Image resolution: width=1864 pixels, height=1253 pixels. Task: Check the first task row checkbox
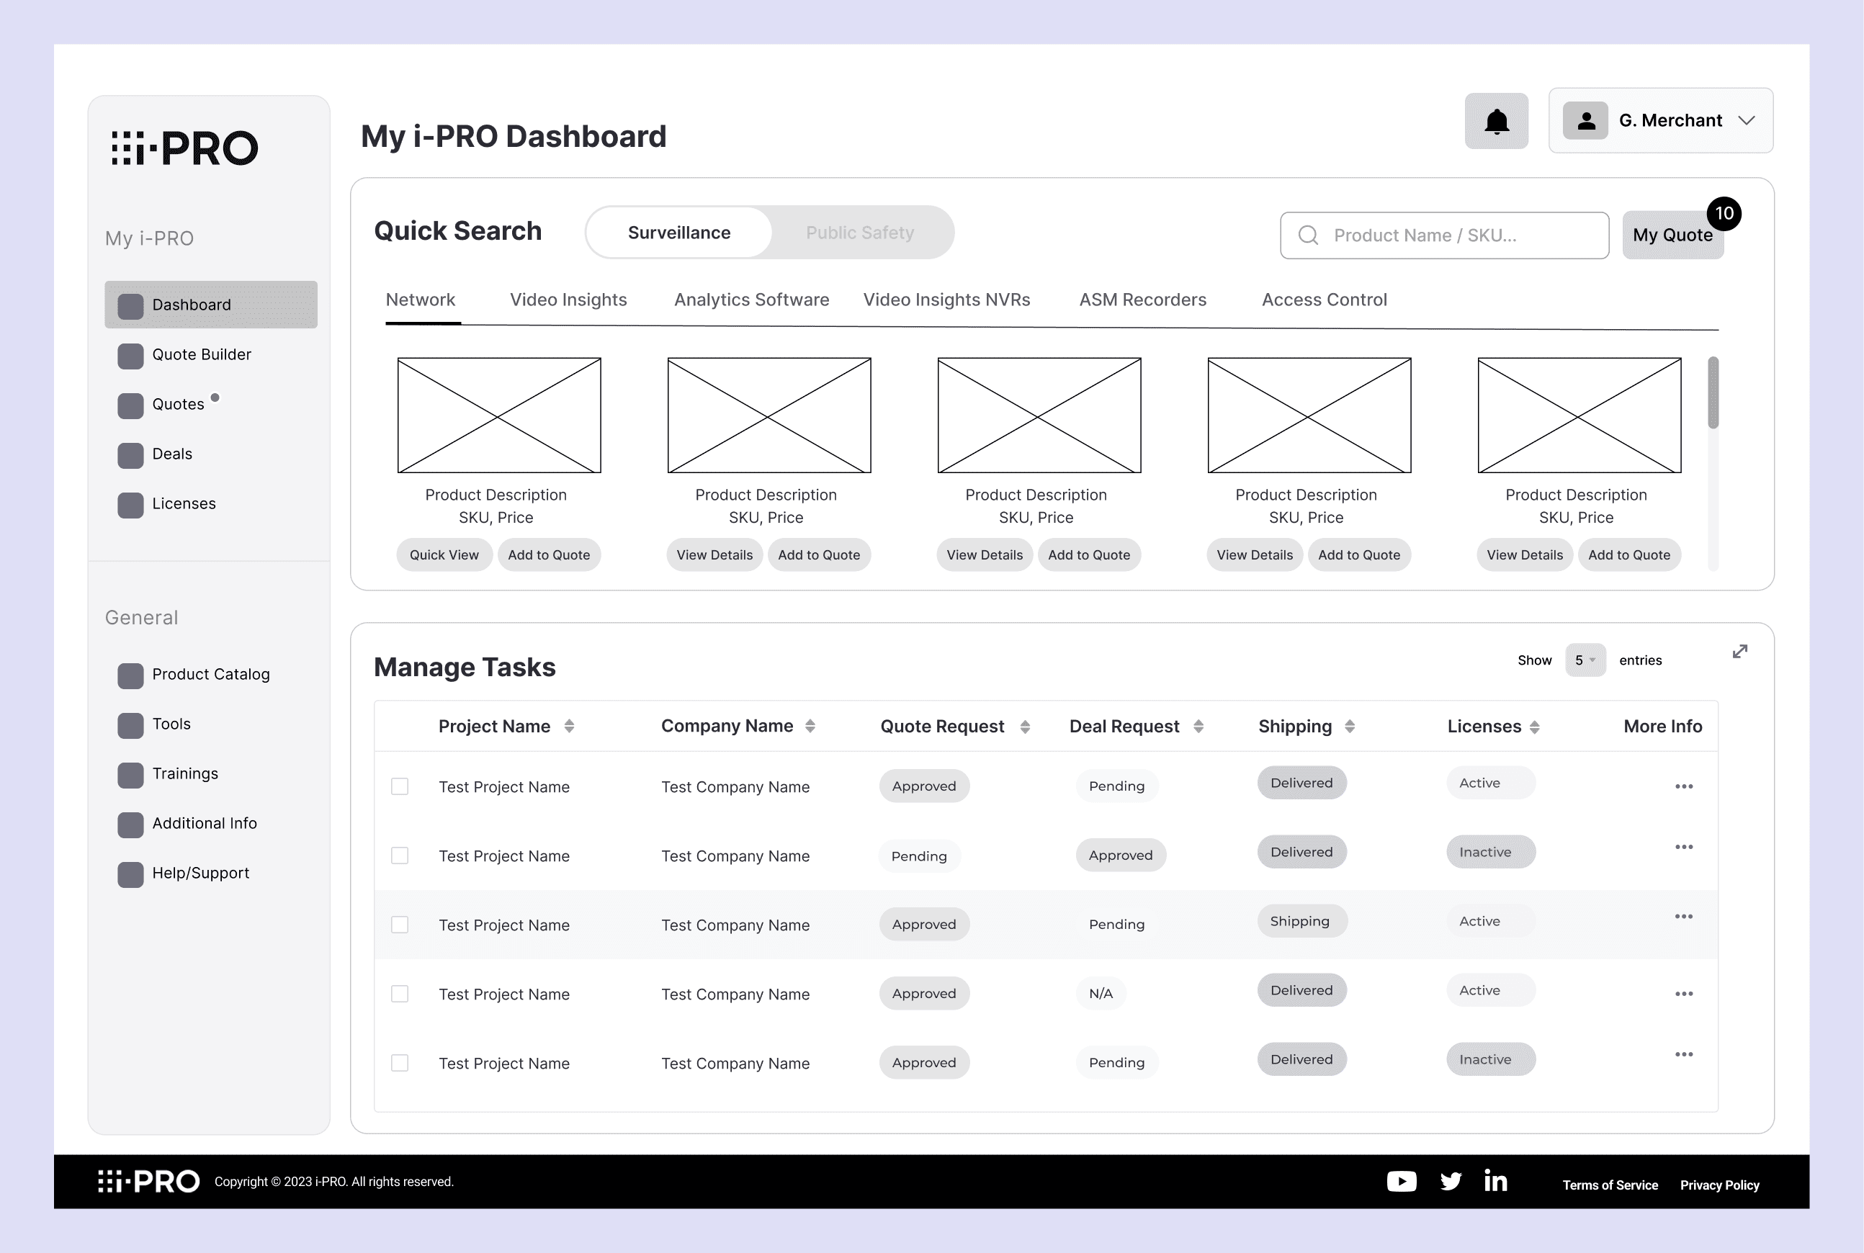(x=400, y=786)
